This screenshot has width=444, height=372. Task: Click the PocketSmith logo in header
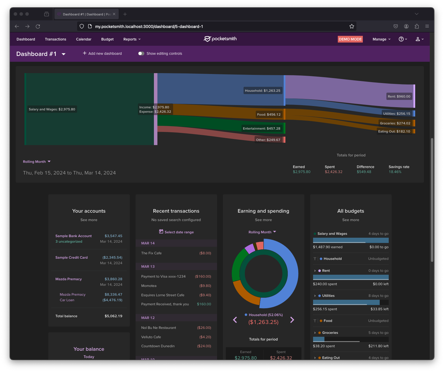pos(220,39)
